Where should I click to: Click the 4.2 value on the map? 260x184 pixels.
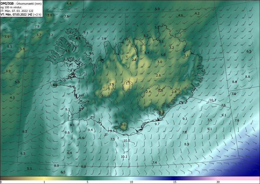pyautogui.click(x=197, y=13)
